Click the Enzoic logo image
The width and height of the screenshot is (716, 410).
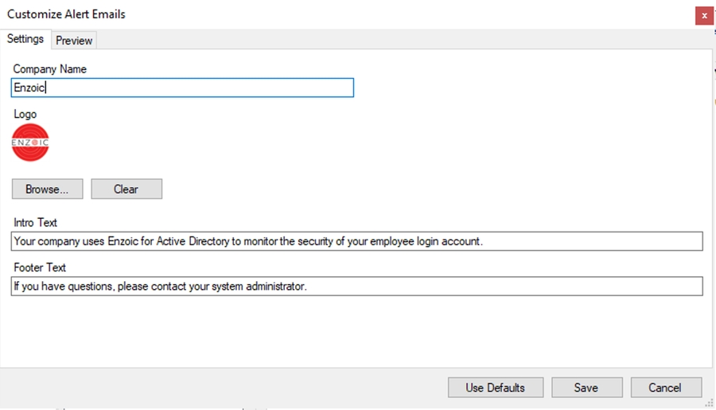click(30, 143)
